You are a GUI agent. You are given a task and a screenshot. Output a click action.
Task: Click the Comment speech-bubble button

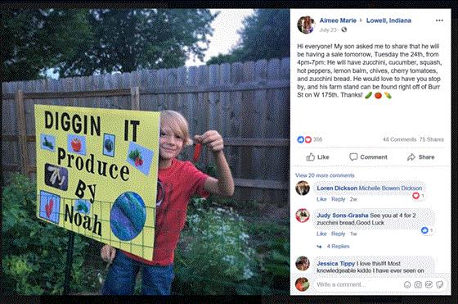coord(368,157)
